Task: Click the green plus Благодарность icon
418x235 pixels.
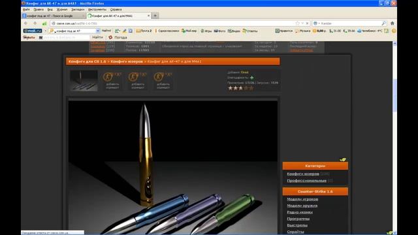Action: (x=252, y=78)
